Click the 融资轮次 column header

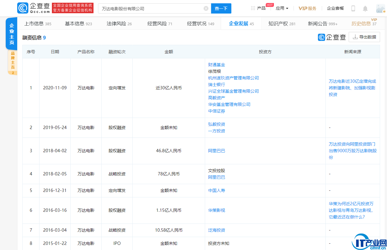coord(117,52)
